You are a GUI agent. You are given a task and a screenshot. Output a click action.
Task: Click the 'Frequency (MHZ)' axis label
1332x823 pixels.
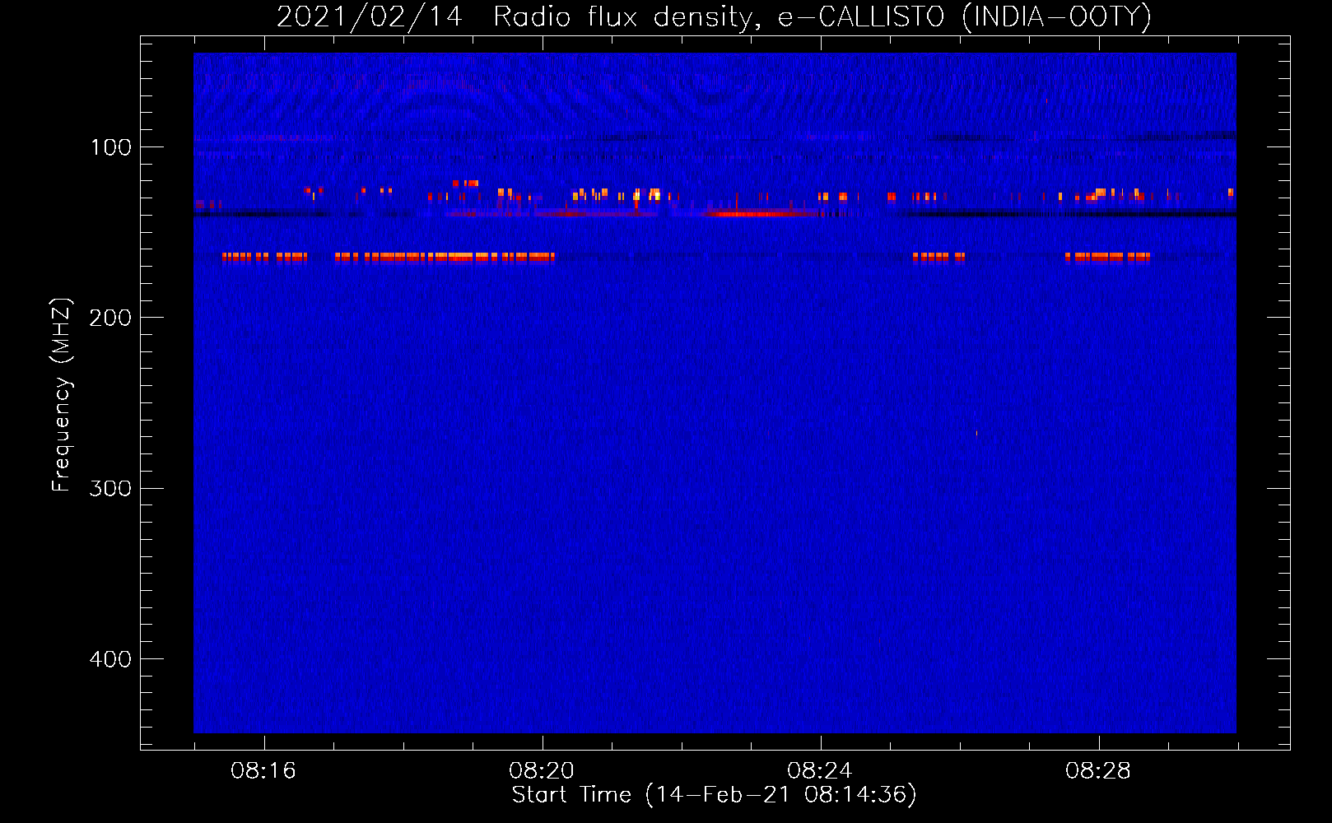coord(62,395)
